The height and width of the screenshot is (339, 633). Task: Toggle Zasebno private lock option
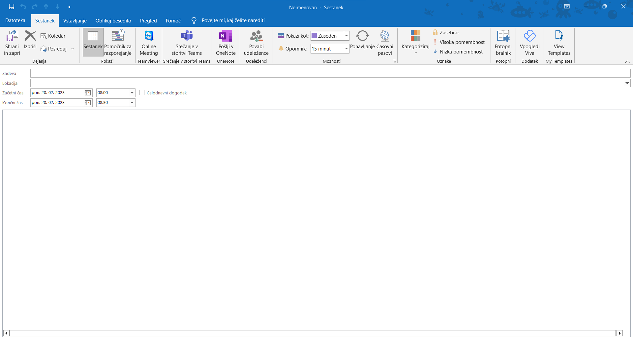(446, 32)
